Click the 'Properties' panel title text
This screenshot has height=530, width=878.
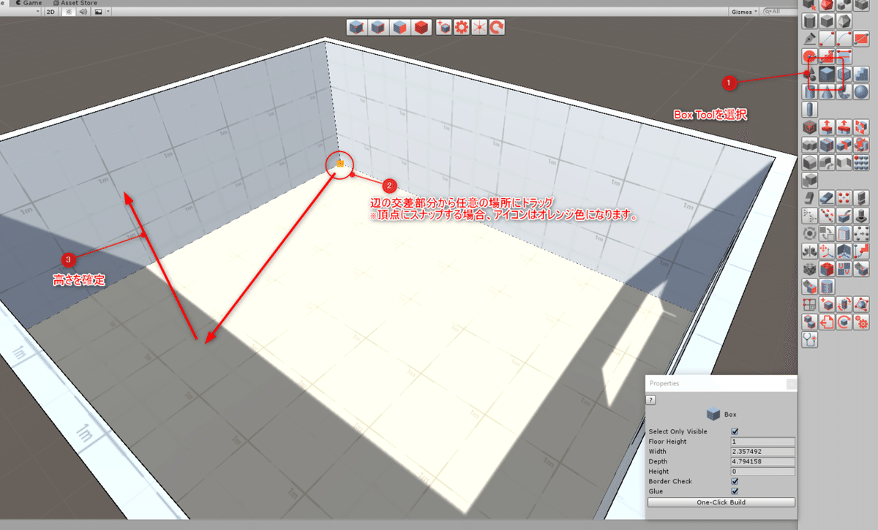(x=664, y=383)
